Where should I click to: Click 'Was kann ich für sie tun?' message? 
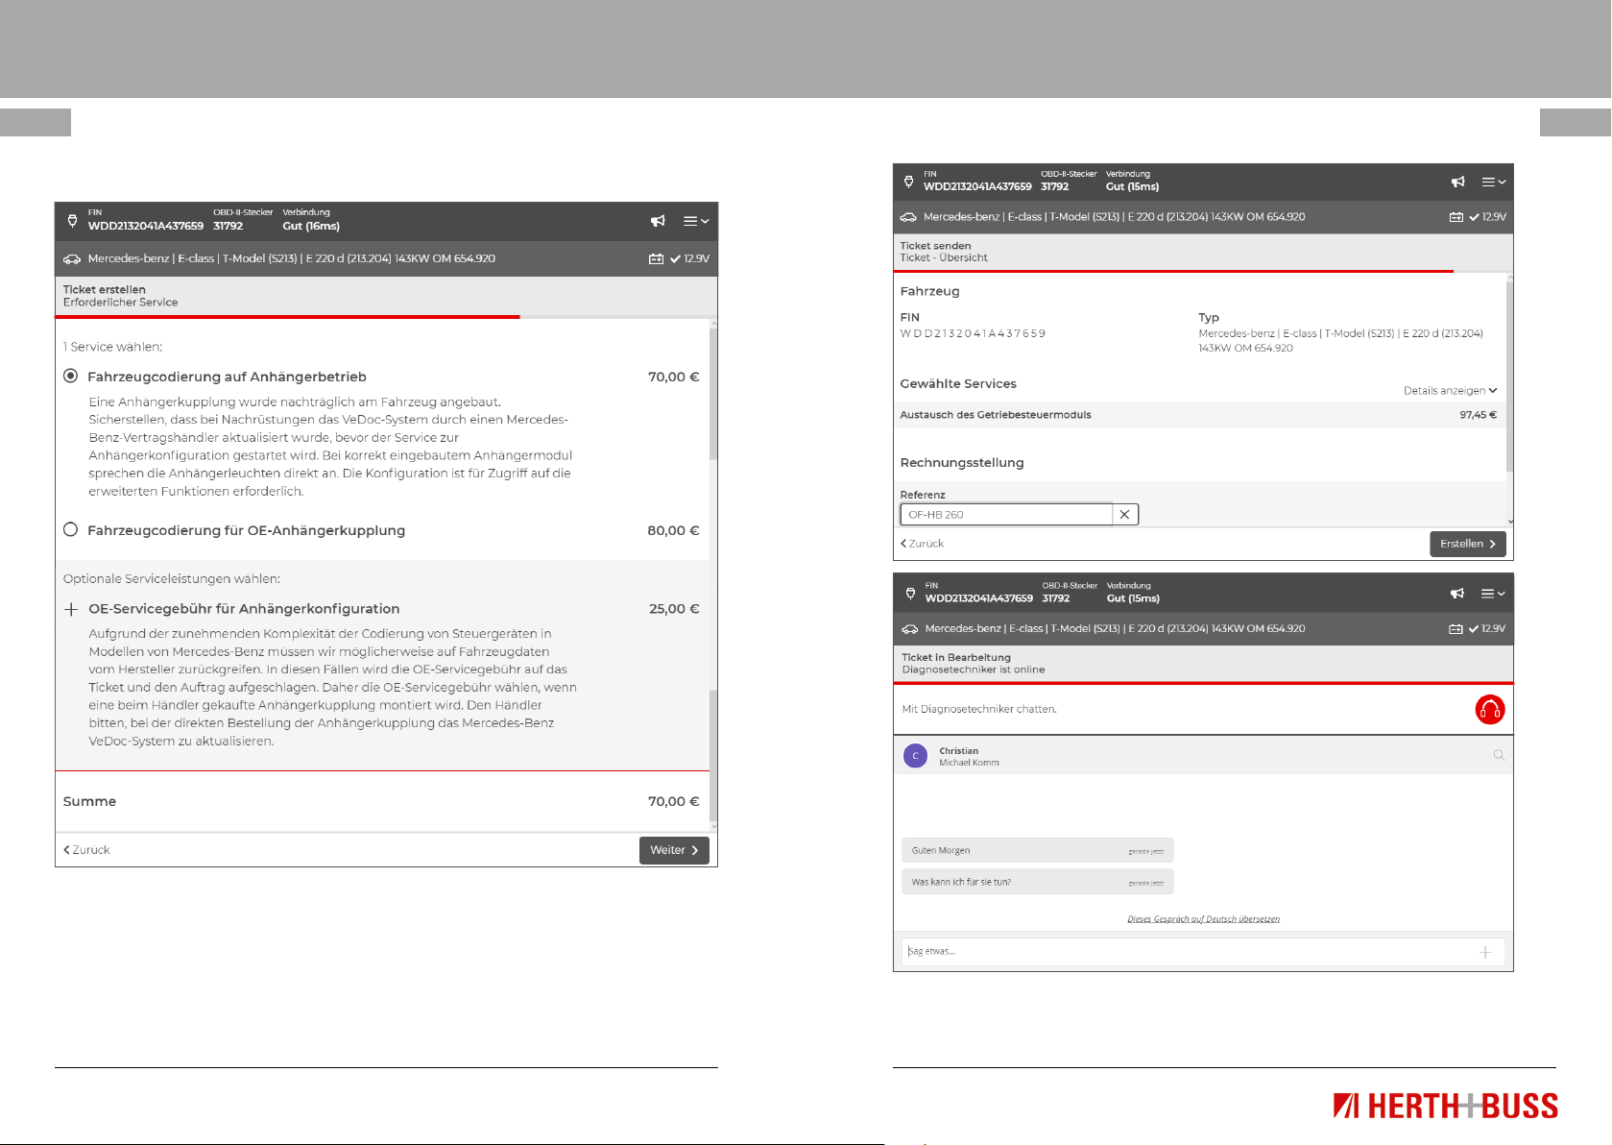(1037, 882)
